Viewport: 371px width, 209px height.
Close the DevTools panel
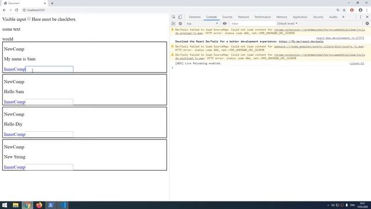pyautogui.click(x=367, y=17)
